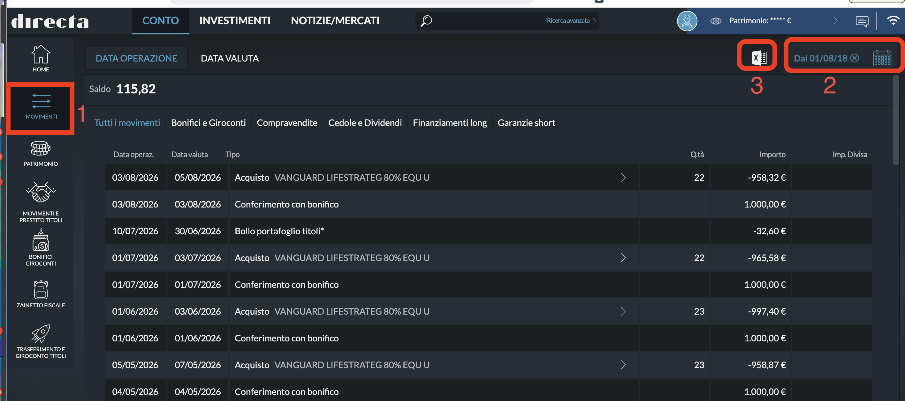Image resolution: width=905 pixels, height=401 pixels.
Task: Select the DATA OPERAZIONE tab
Action: point(136,58)
